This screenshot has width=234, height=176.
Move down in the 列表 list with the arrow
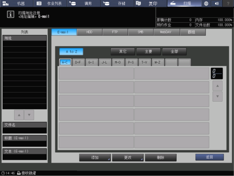pos(29,115)
